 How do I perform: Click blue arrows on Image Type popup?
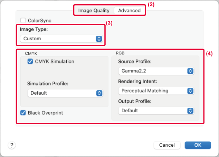pyautogui.click(x=99, y=39)
